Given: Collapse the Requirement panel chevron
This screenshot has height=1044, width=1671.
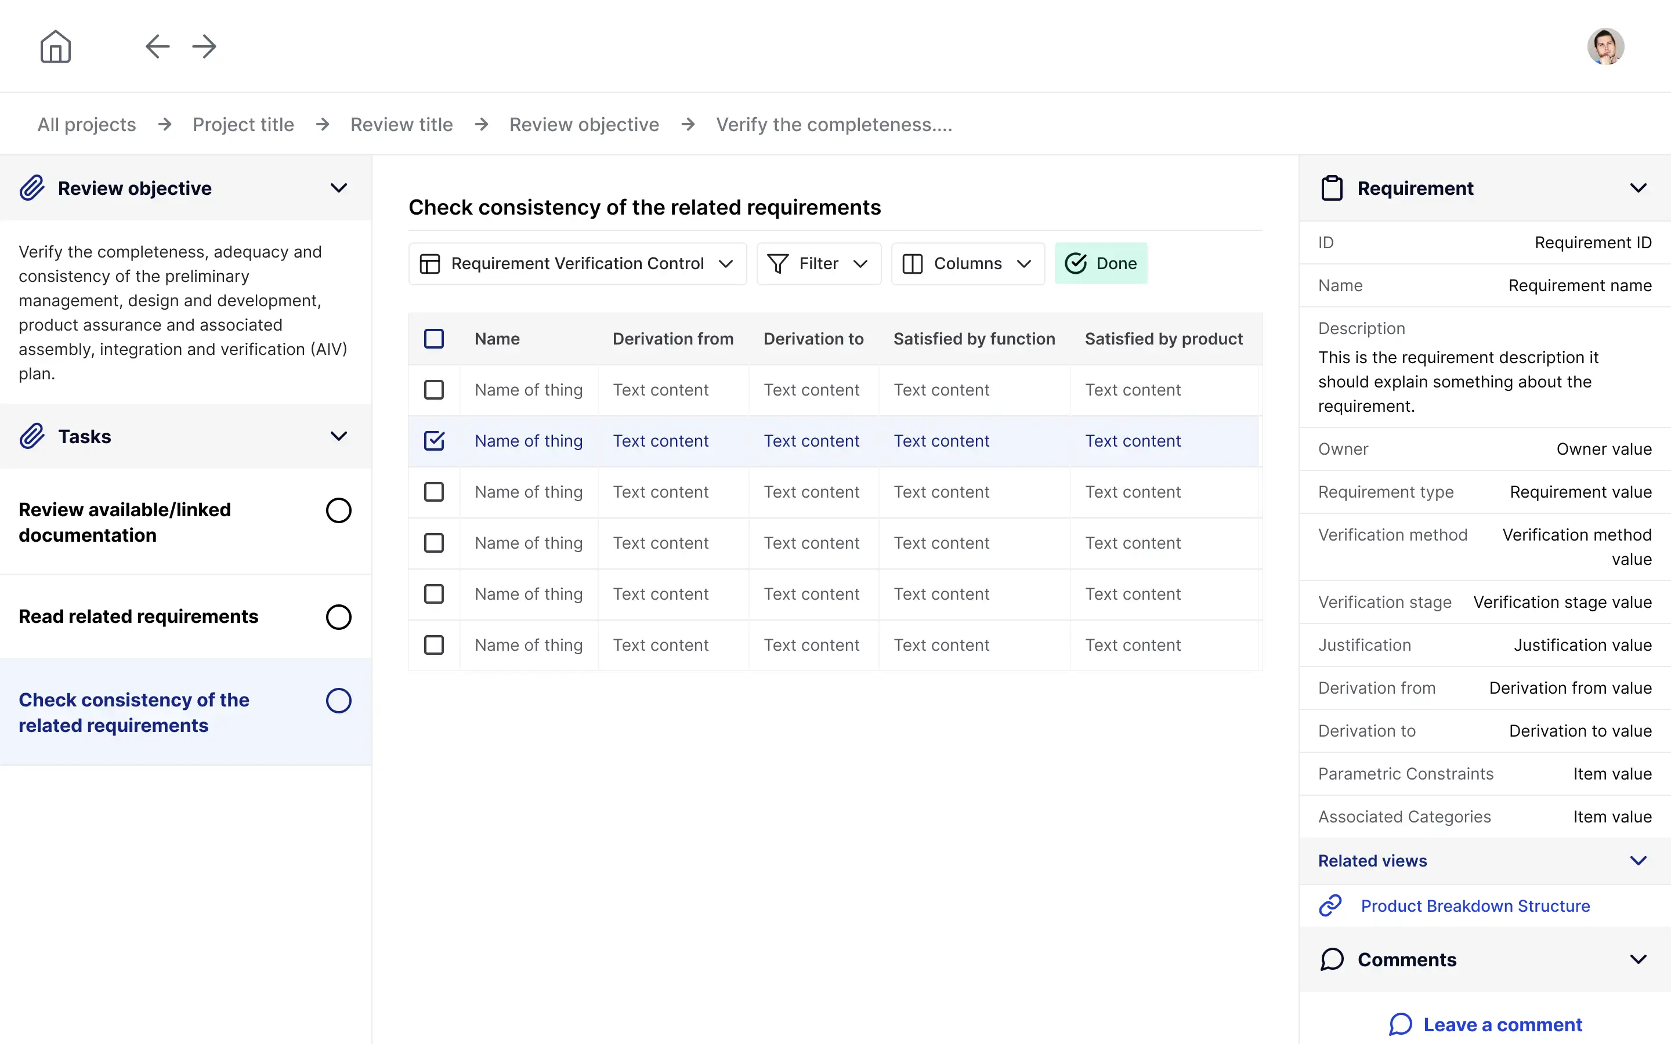Looking at the screenshot, I should pos(1638,188).
